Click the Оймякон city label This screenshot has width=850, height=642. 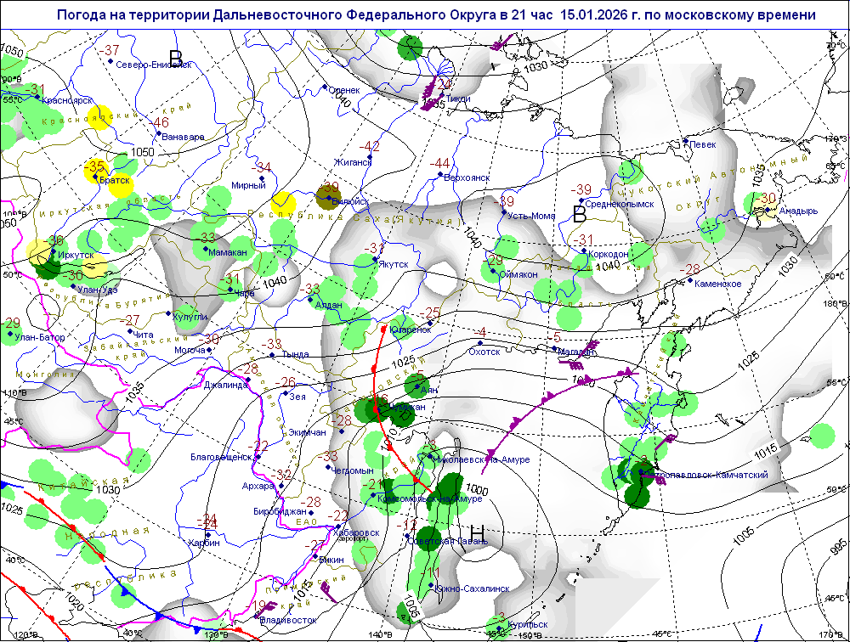(x=517, y=274)
